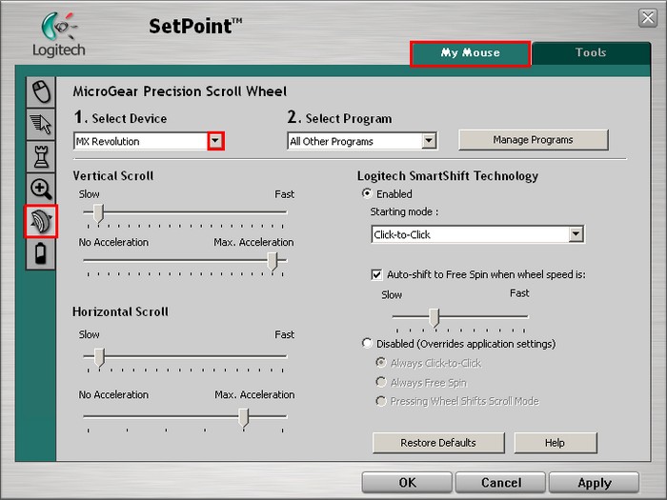Switch to the Tools tab
Image resolution: width=667 pixels, height=500 pixels.
coord(591,52)
